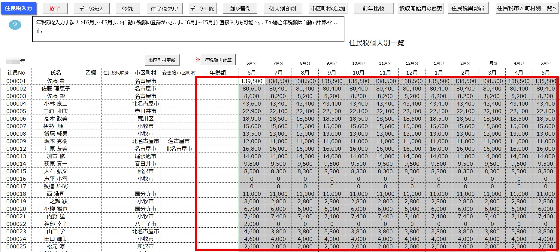
Task: Select the 6月 cell showing 139,500
Action: click(252, 81)
